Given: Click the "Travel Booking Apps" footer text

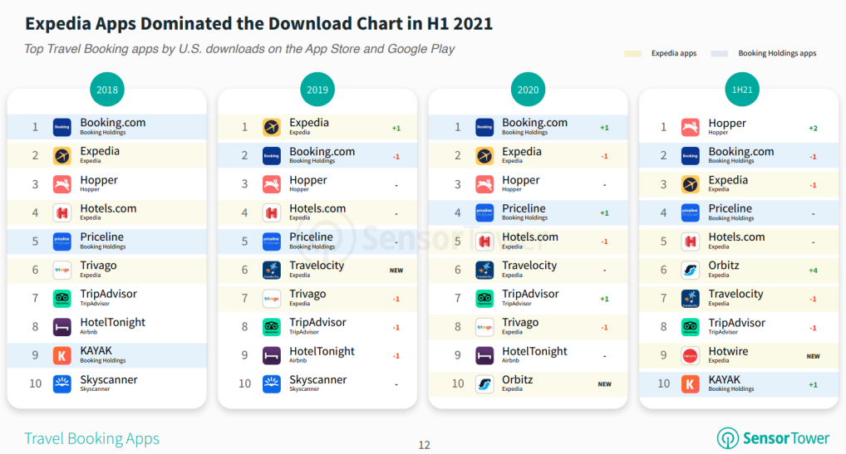Looking at the screenshot, I should (91, 438).
